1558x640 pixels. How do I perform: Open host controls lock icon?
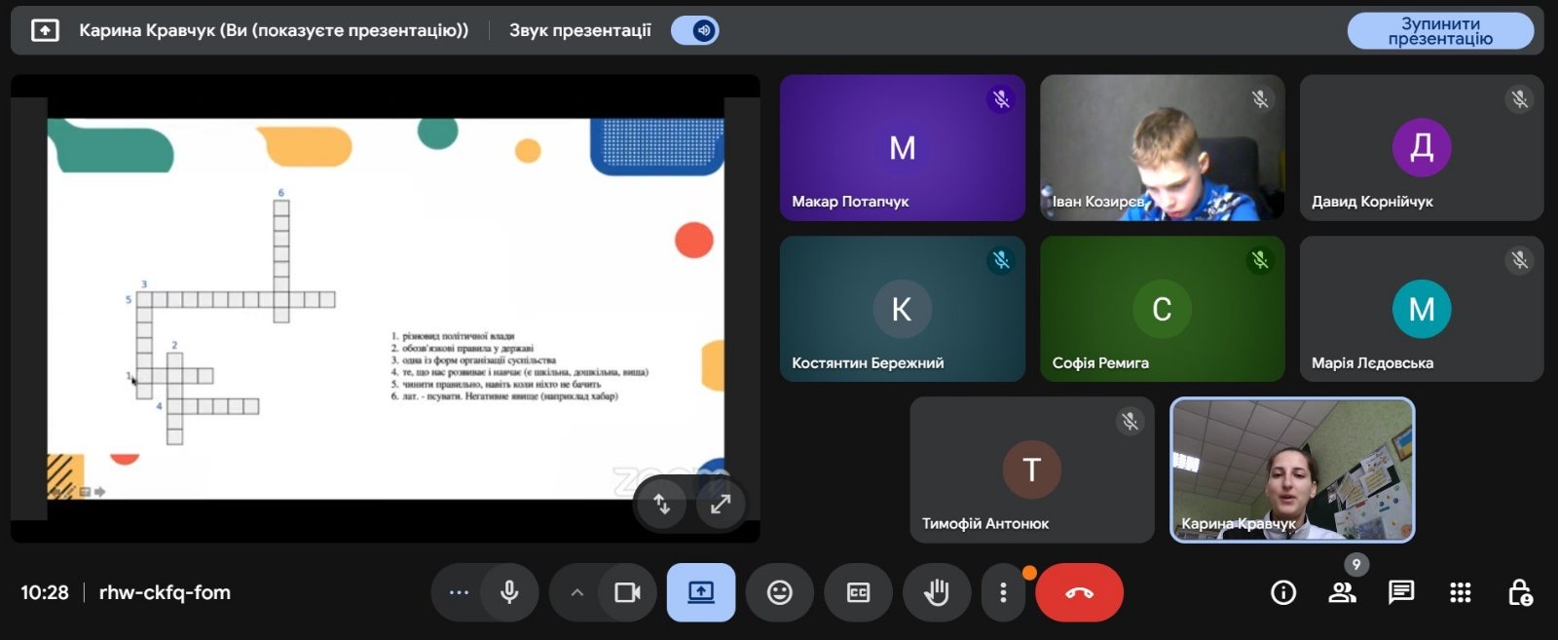pos(1519,592)
